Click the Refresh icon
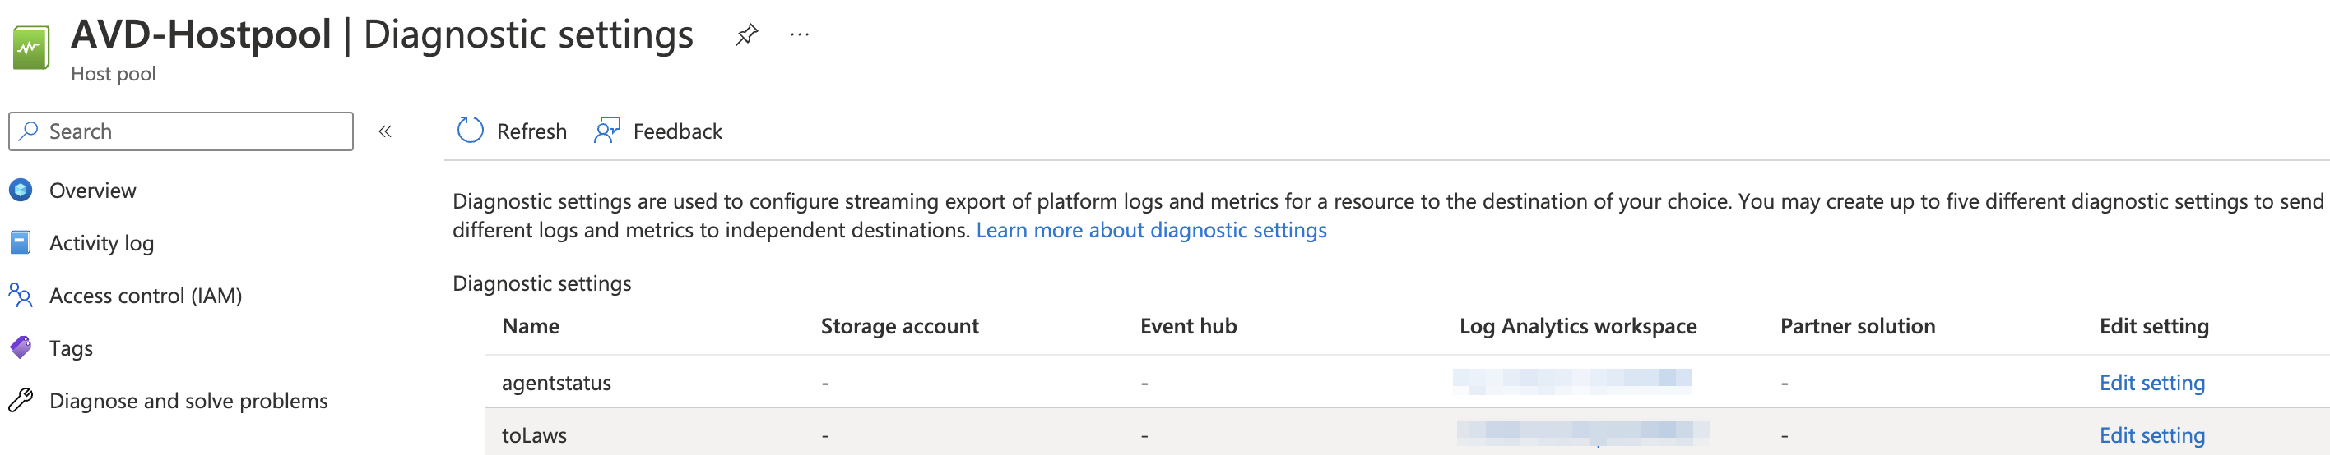Image resolution: width=2330 pixels, height=455 pixels. [x=471, y=131]
